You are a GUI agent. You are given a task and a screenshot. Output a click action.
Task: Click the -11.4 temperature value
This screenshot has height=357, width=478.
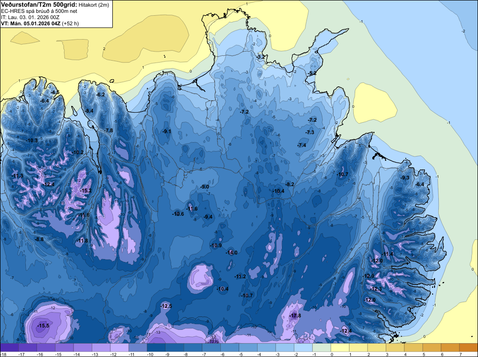click(387, 254)
